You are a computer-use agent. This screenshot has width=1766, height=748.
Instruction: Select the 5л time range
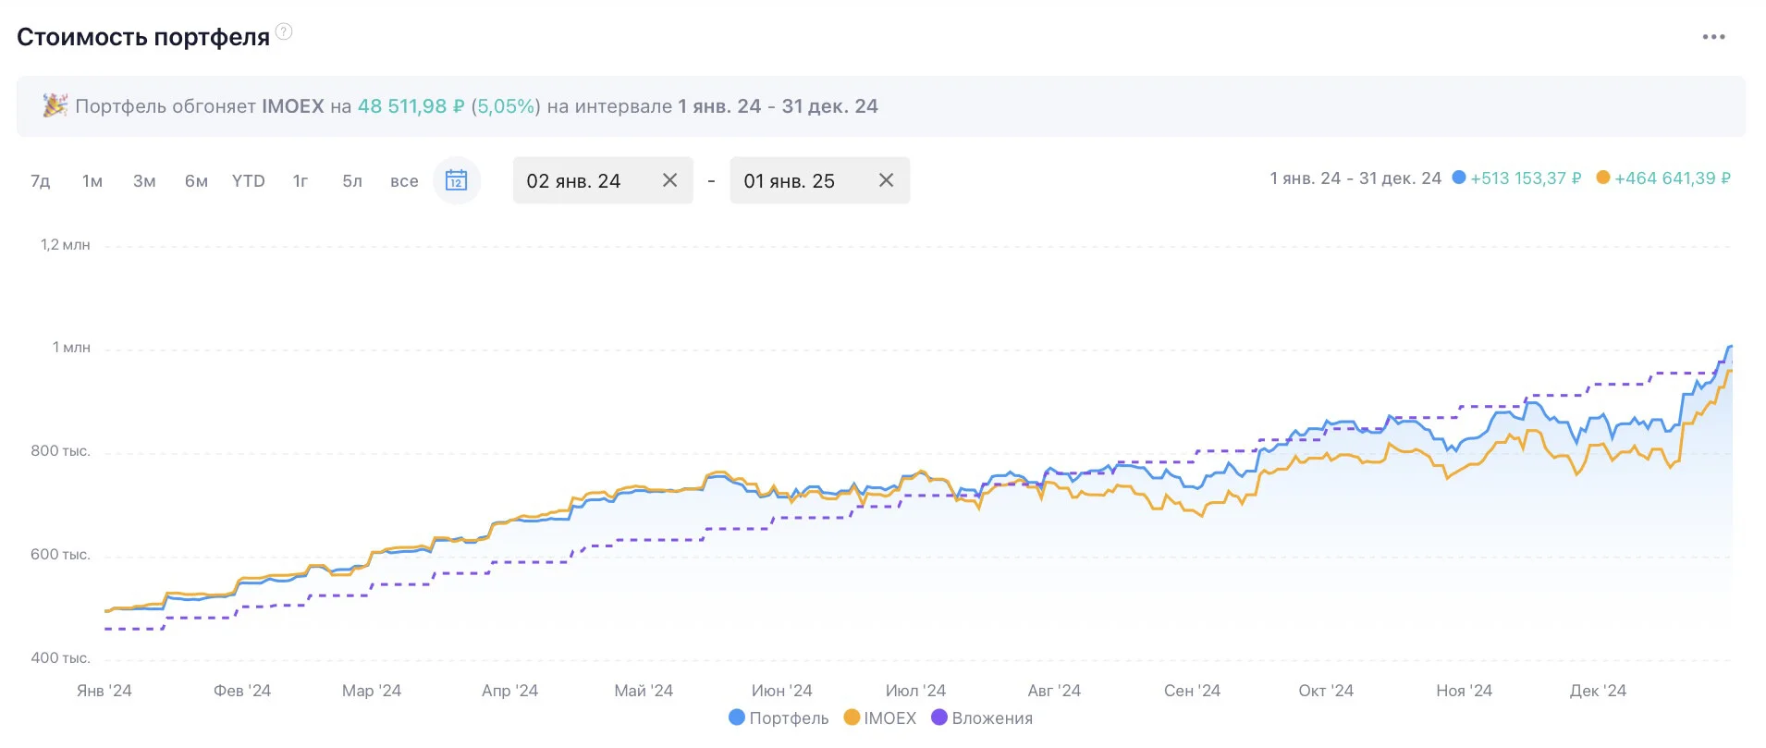click(x=352, y=181)
